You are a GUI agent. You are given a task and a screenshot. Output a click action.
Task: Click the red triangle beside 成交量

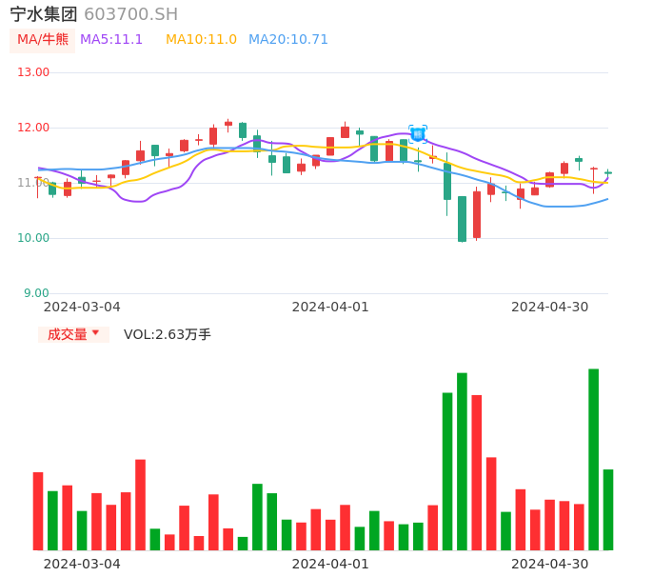coord(95,333)
